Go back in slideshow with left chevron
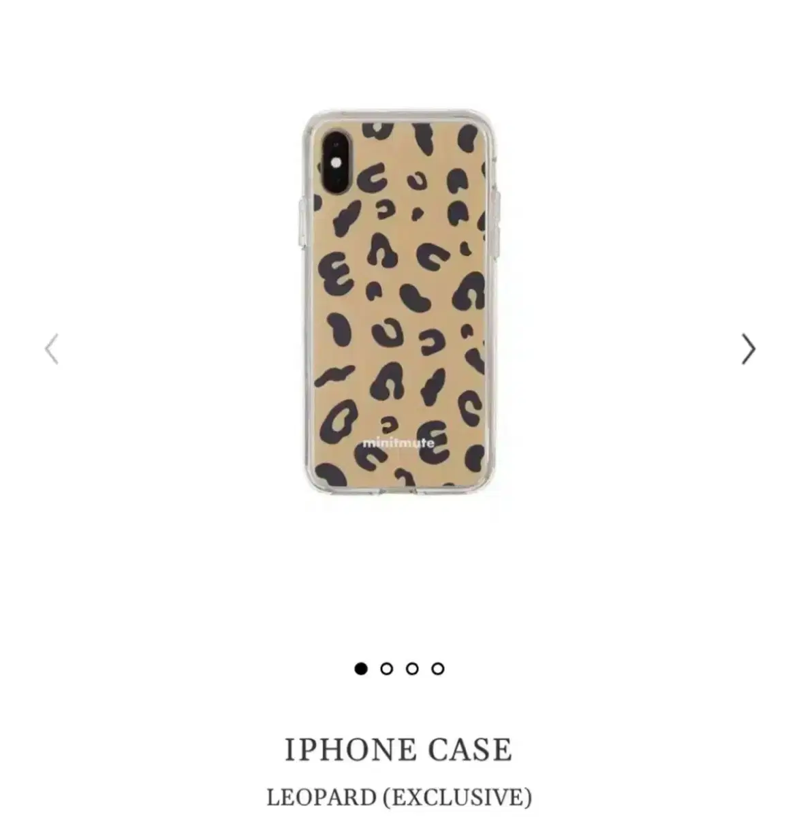 (52, 349)
